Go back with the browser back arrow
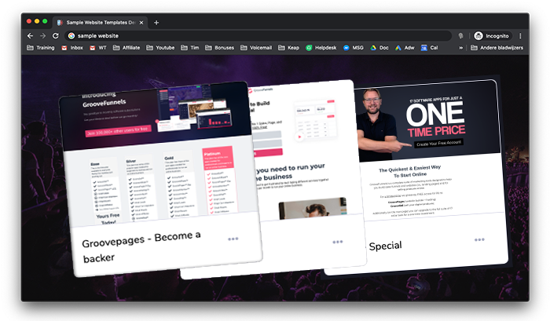The width and height of the screenshot is (550, 321). coord(30,36)
